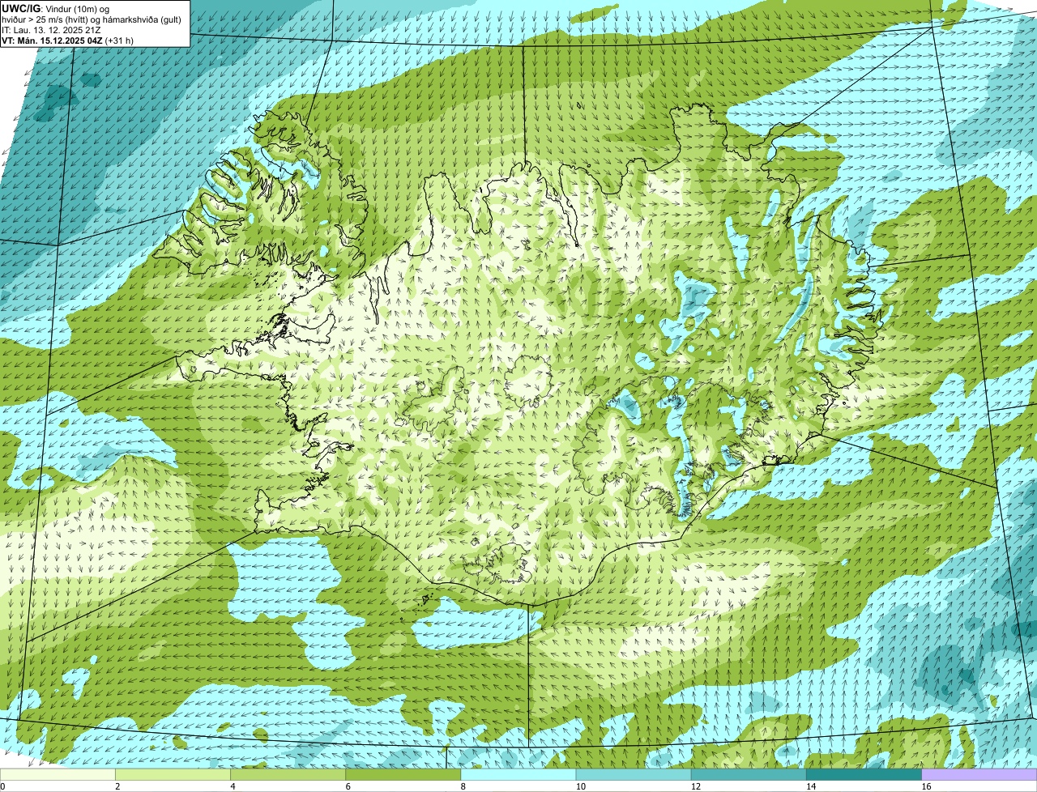Click the 'VT: Mán. 15.12.2025 04Z' valid time
The image size is (1037, 792).
point(52,40)
